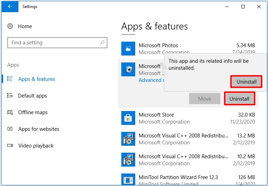Click the grayed Move button

204,99
